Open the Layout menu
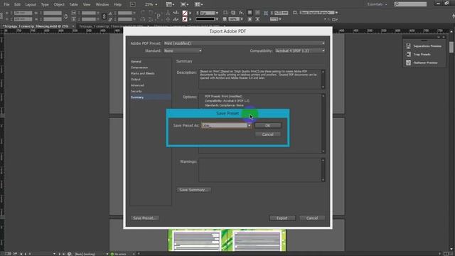 click(x=31, y=4)
